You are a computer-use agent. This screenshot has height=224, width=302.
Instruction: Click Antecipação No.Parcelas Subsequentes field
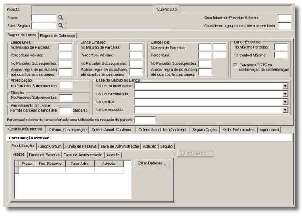(x=66, y=86)
